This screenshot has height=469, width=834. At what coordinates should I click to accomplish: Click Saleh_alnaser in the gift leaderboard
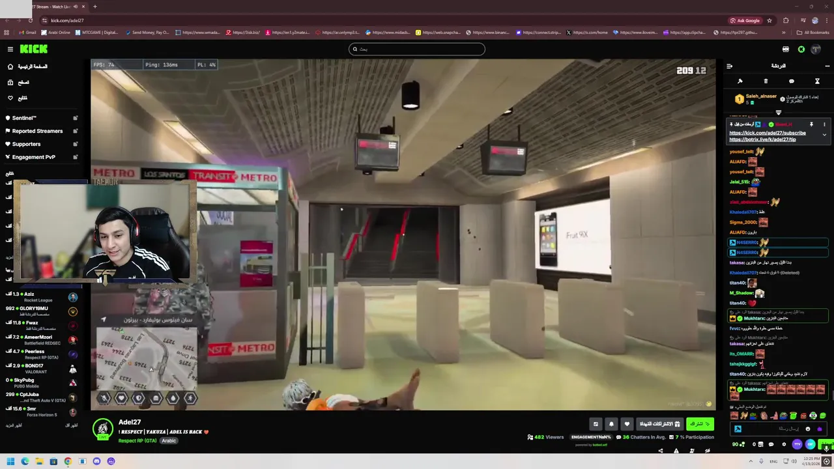(x=761, y=96)
